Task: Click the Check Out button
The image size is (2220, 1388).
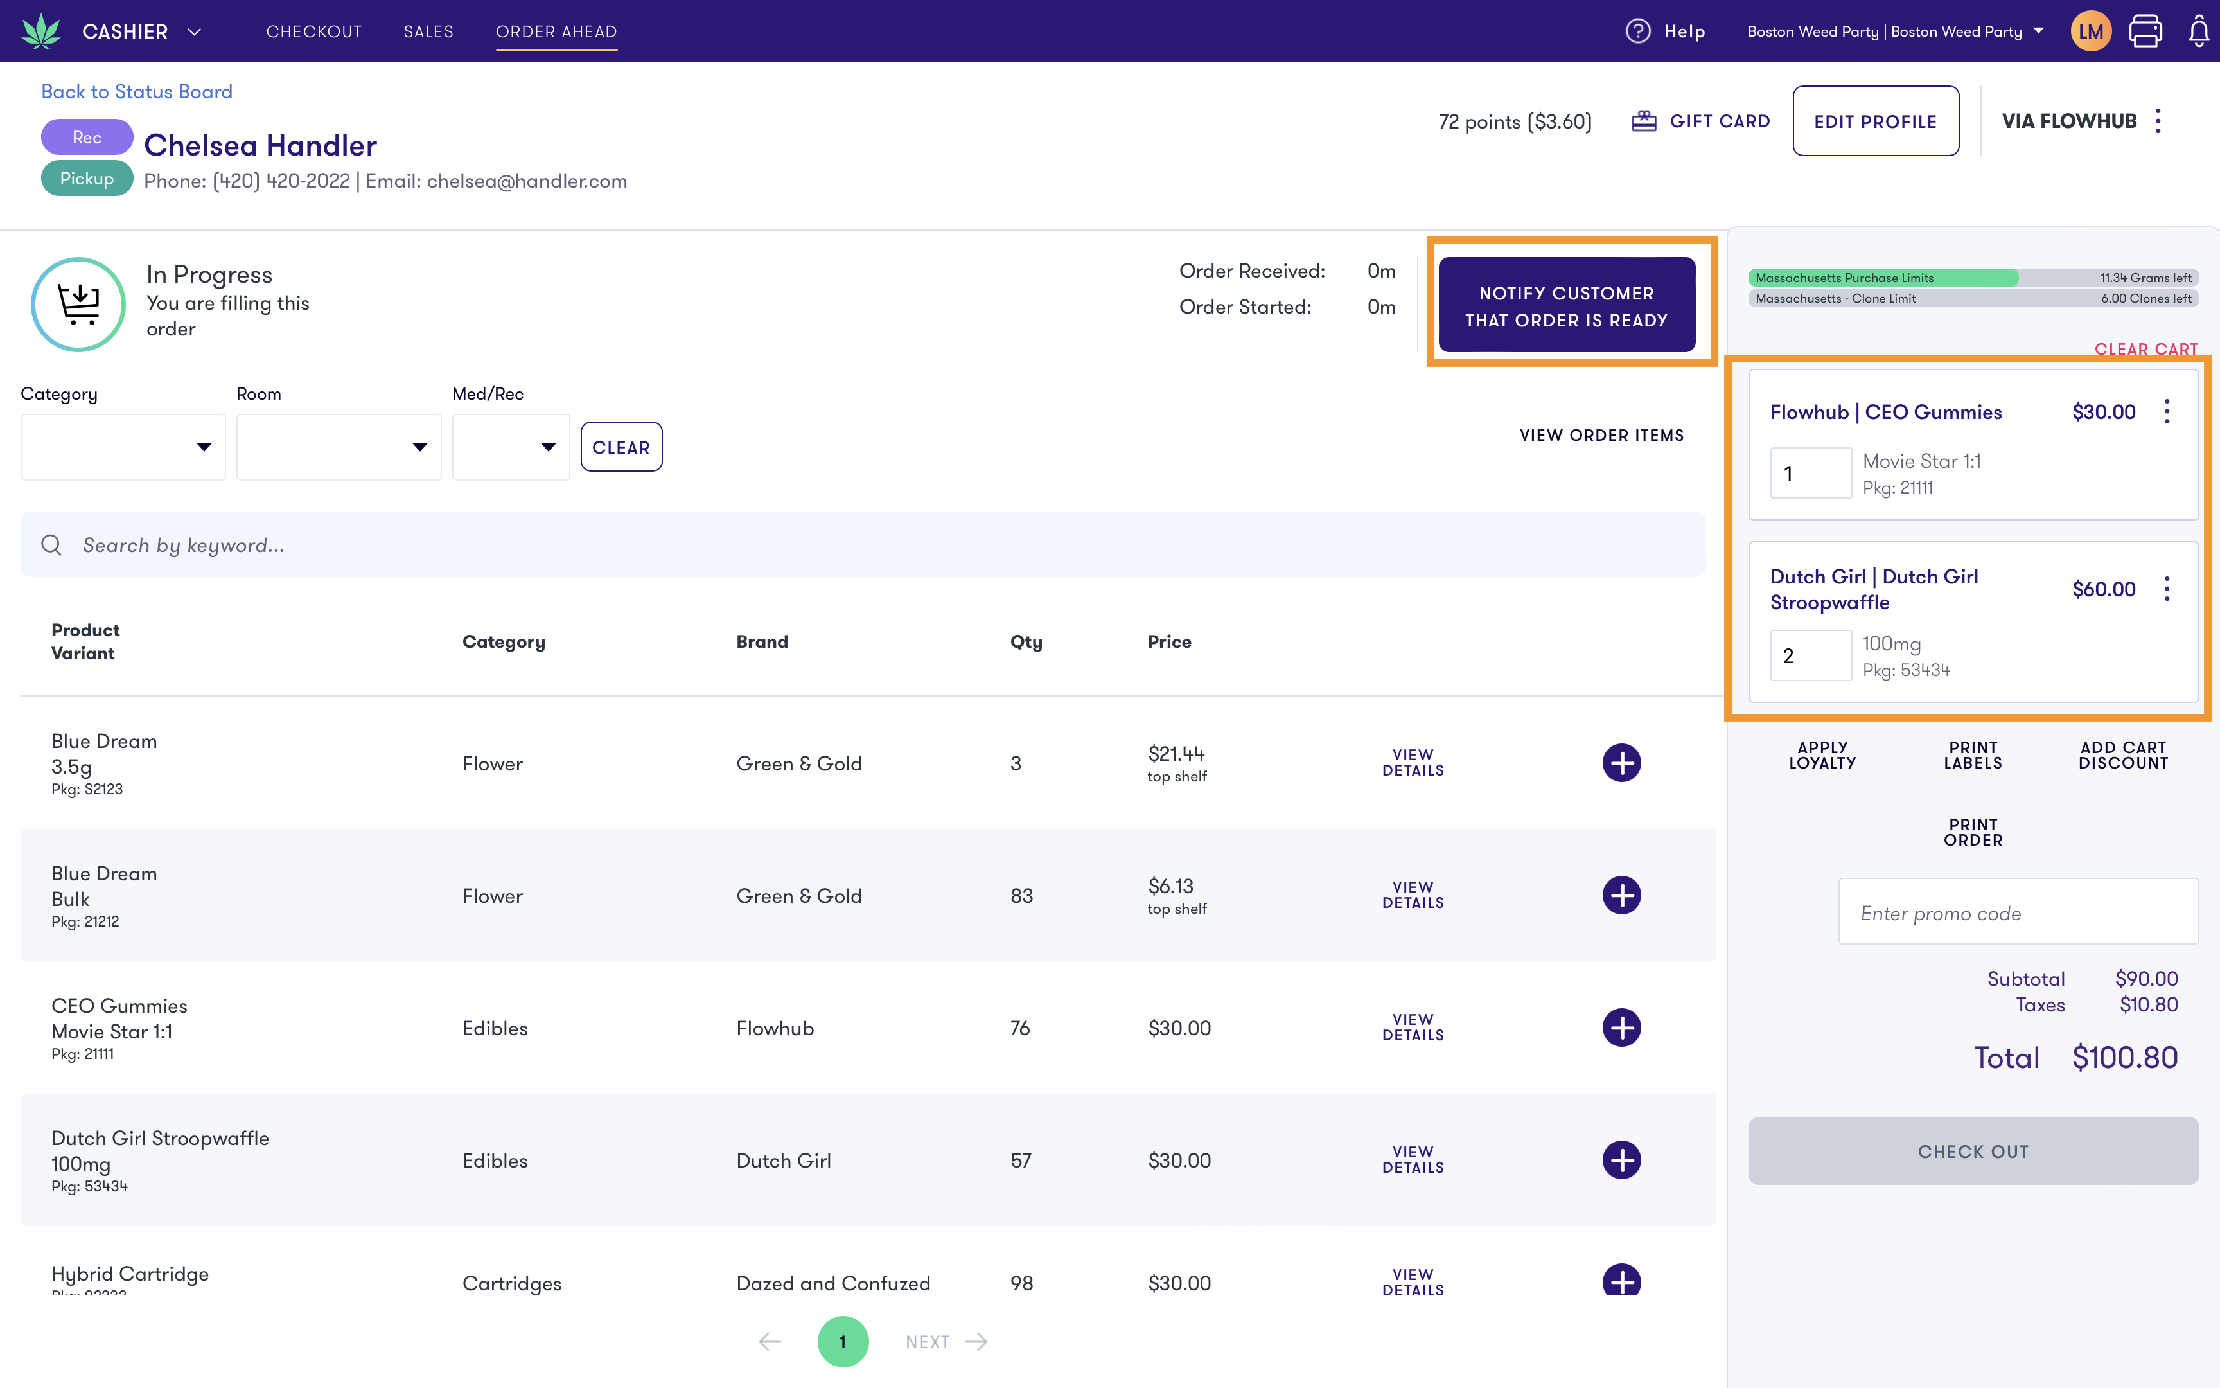Action: click(x=1972, y=1150)
